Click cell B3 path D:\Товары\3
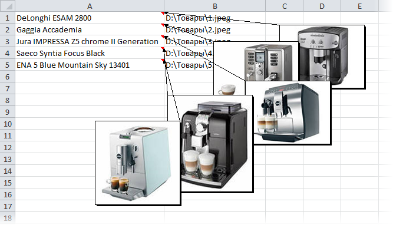393x225 pixels. click(x=189, y=41)
